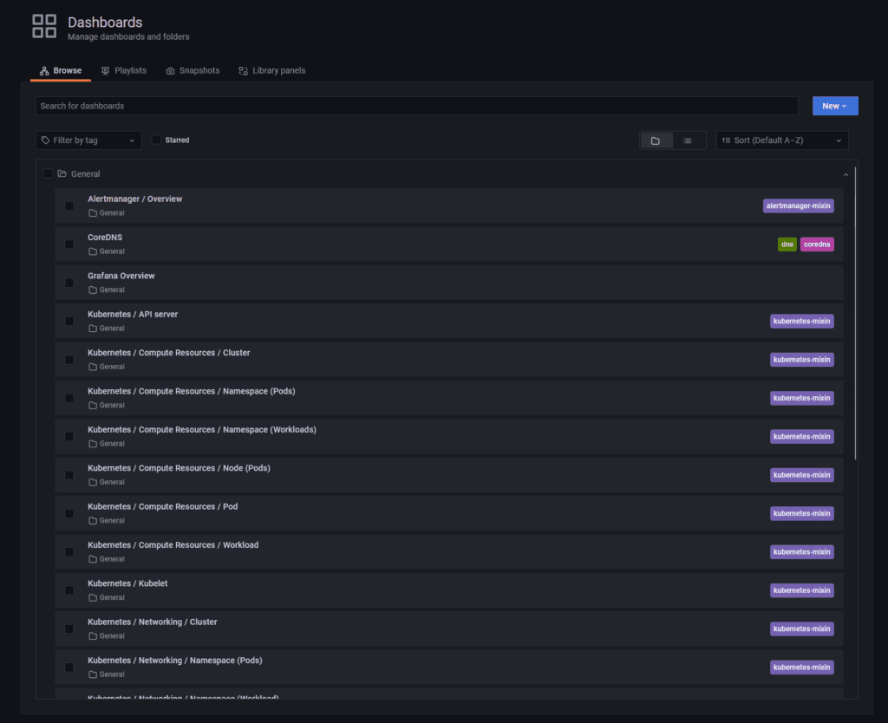Click folder icon under Grafana Overview

[x=93, y=290]
